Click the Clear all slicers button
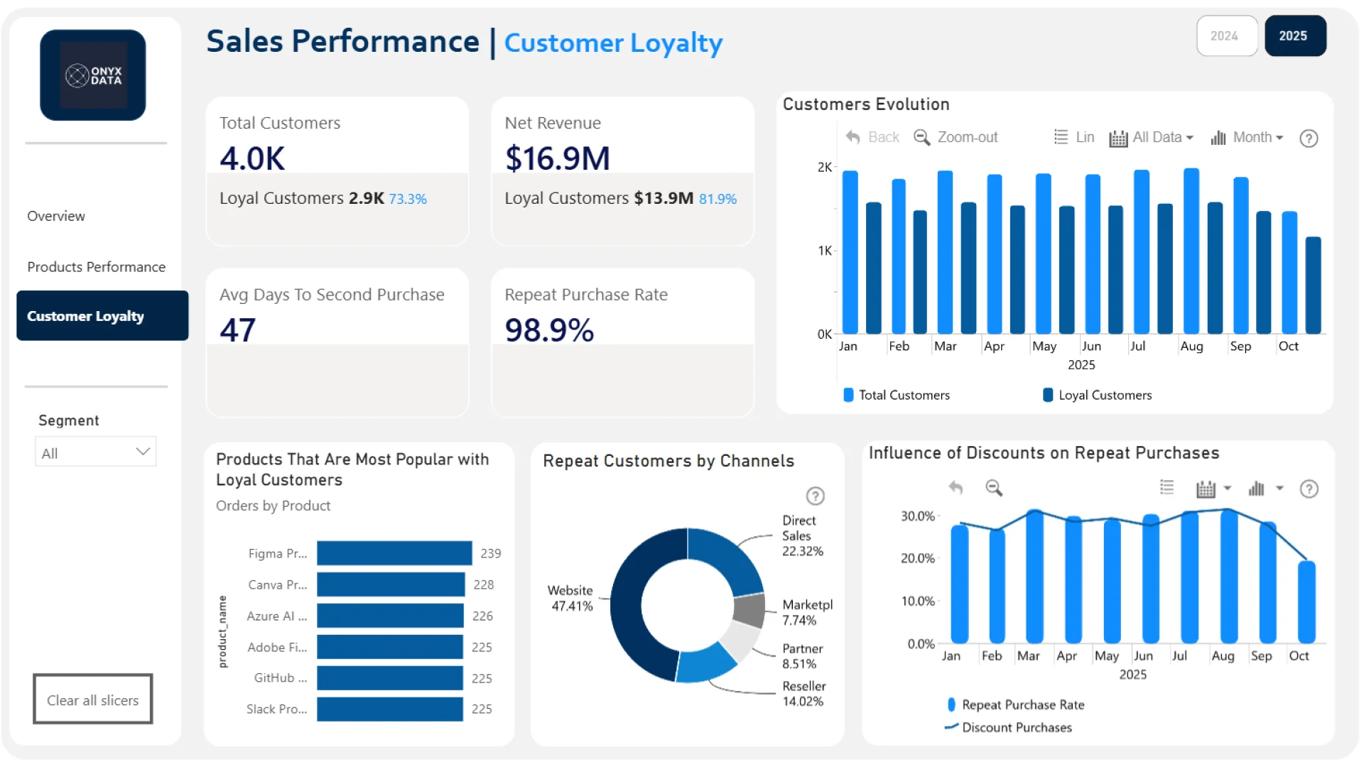 (x=93, y=700)
